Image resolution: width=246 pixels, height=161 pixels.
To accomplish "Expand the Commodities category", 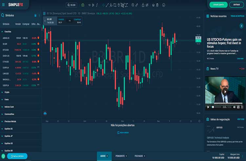I will (x=2, y=114).
